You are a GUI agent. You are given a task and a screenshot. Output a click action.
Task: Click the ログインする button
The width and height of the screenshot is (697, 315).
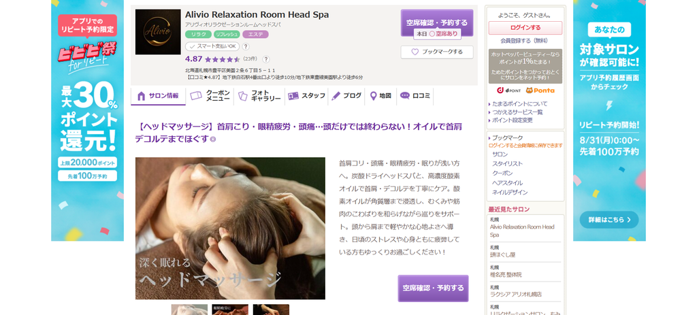525,28
